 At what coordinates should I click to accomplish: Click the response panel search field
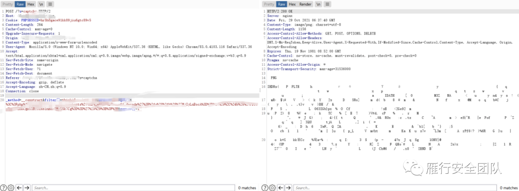(395, 188)
